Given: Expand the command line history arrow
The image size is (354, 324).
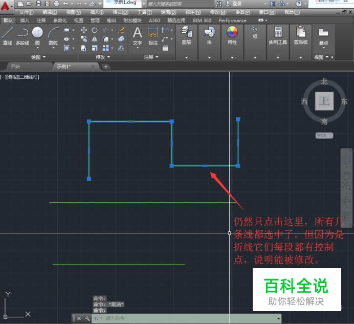Looking at the screenshot, I should pyautogui.click(x=279, y=318).
